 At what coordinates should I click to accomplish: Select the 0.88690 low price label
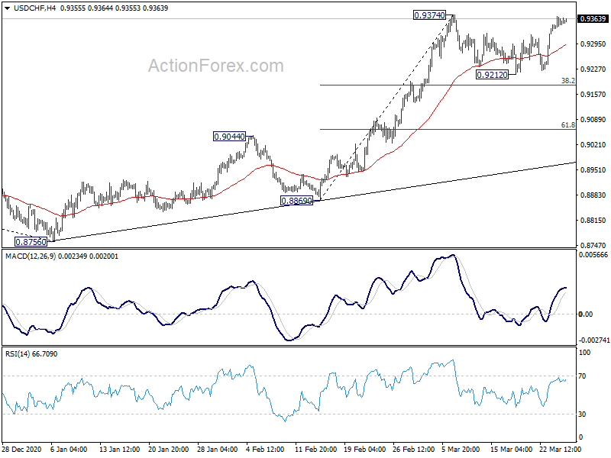(296, 201)
